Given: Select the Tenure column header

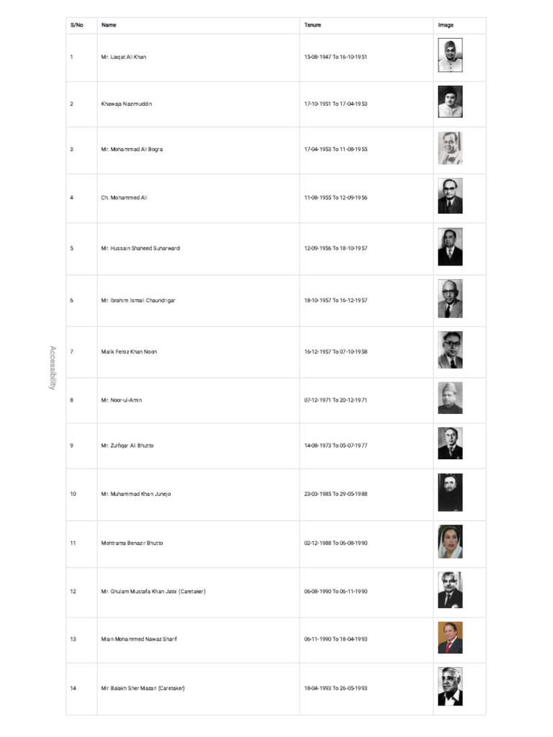Looking at the screenshot, I should point(313,25).
